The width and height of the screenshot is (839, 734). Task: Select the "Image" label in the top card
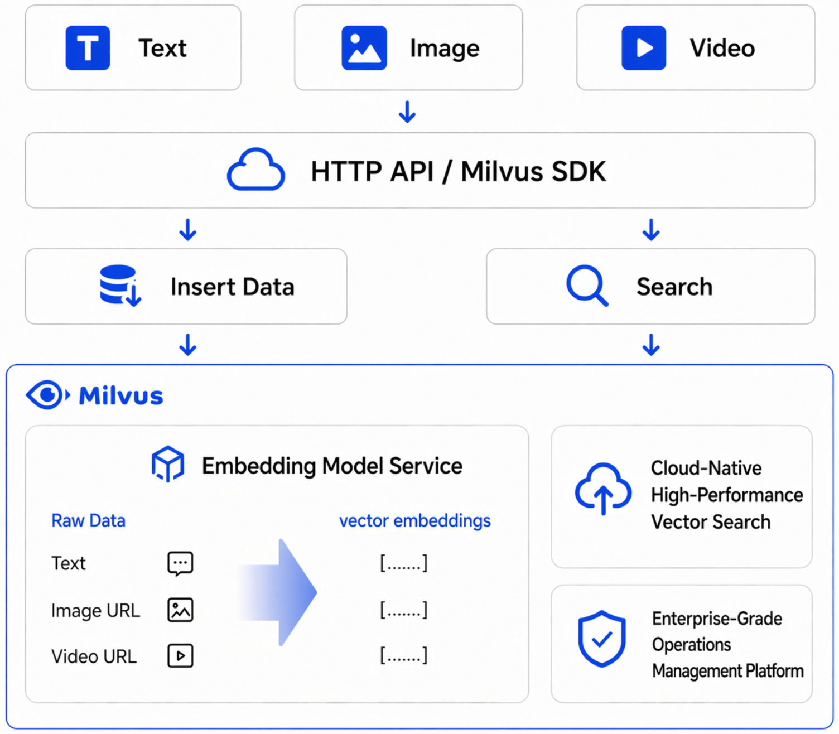[x=445, y=49]
